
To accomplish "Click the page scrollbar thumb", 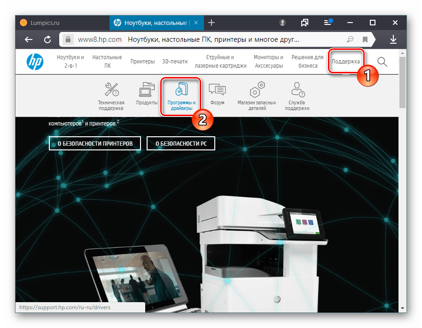I will click(x=402, y=82).
